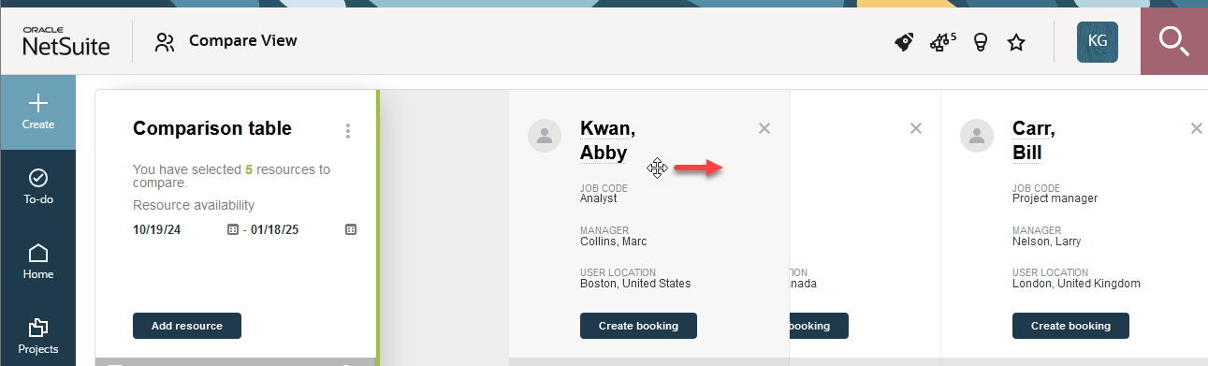
Task: Open the start date calendar picker
Action: pyautogui.click(x=233, y=229)
